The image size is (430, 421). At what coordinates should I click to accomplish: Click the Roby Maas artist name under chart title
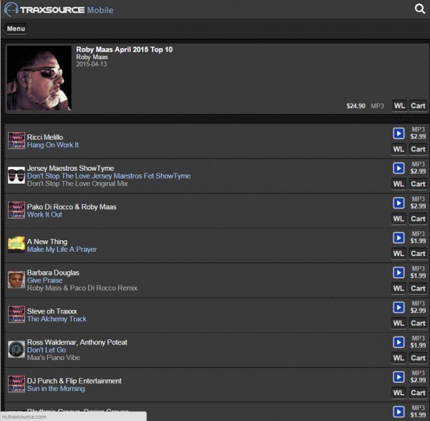(92, 57)
